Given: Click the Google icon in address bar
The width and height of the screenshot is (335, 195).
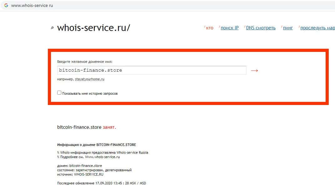Looking at the screenshot, I should [x=6, y=5].
